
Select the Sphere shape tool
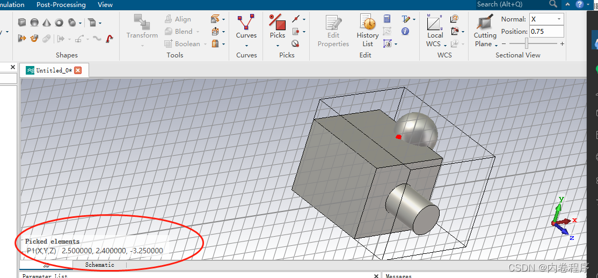34,23
